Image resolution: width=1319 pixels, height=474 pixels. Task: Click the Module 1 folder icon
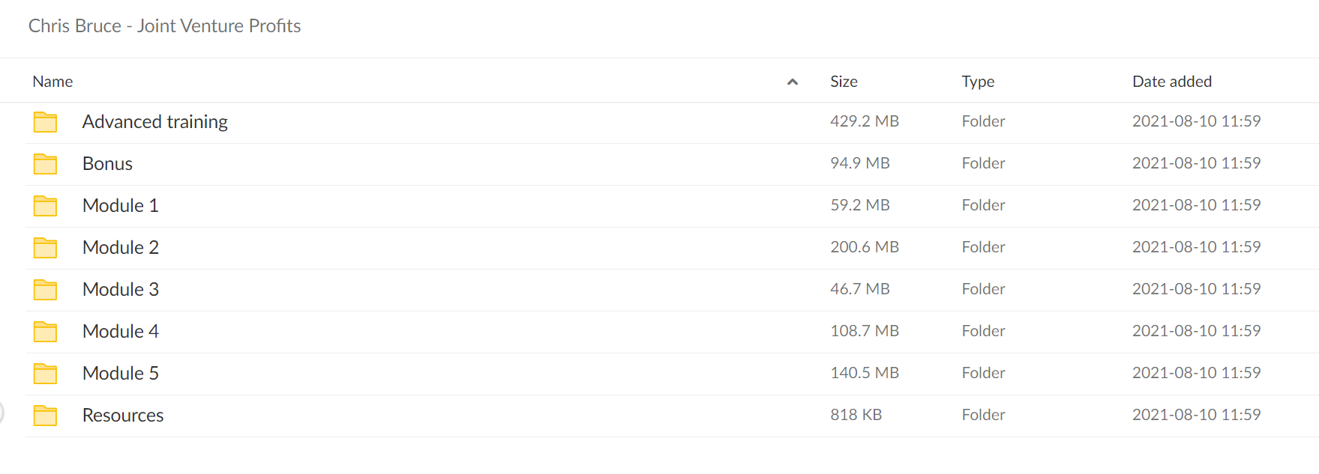[x=45, y=206]
